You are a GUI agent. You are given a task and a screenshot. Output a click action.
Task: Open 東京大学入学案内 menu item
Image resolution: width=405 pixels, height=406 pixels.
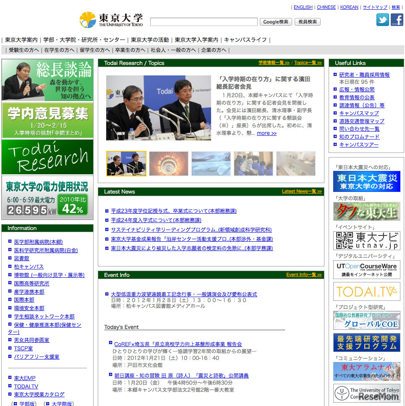click(x=196, y=40)
